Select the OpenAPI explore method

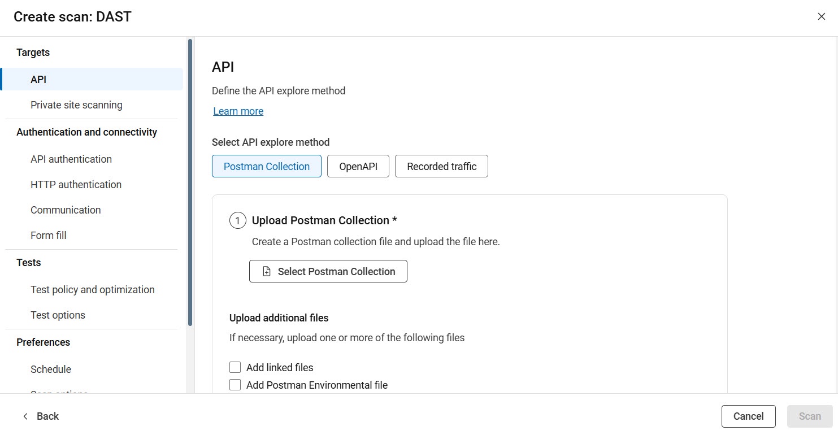358,166
